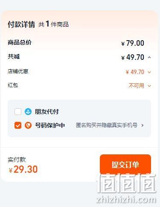Uncheck the 号码保护中 checkbox
The image size is (160, 207).
[x=18, y=125]
